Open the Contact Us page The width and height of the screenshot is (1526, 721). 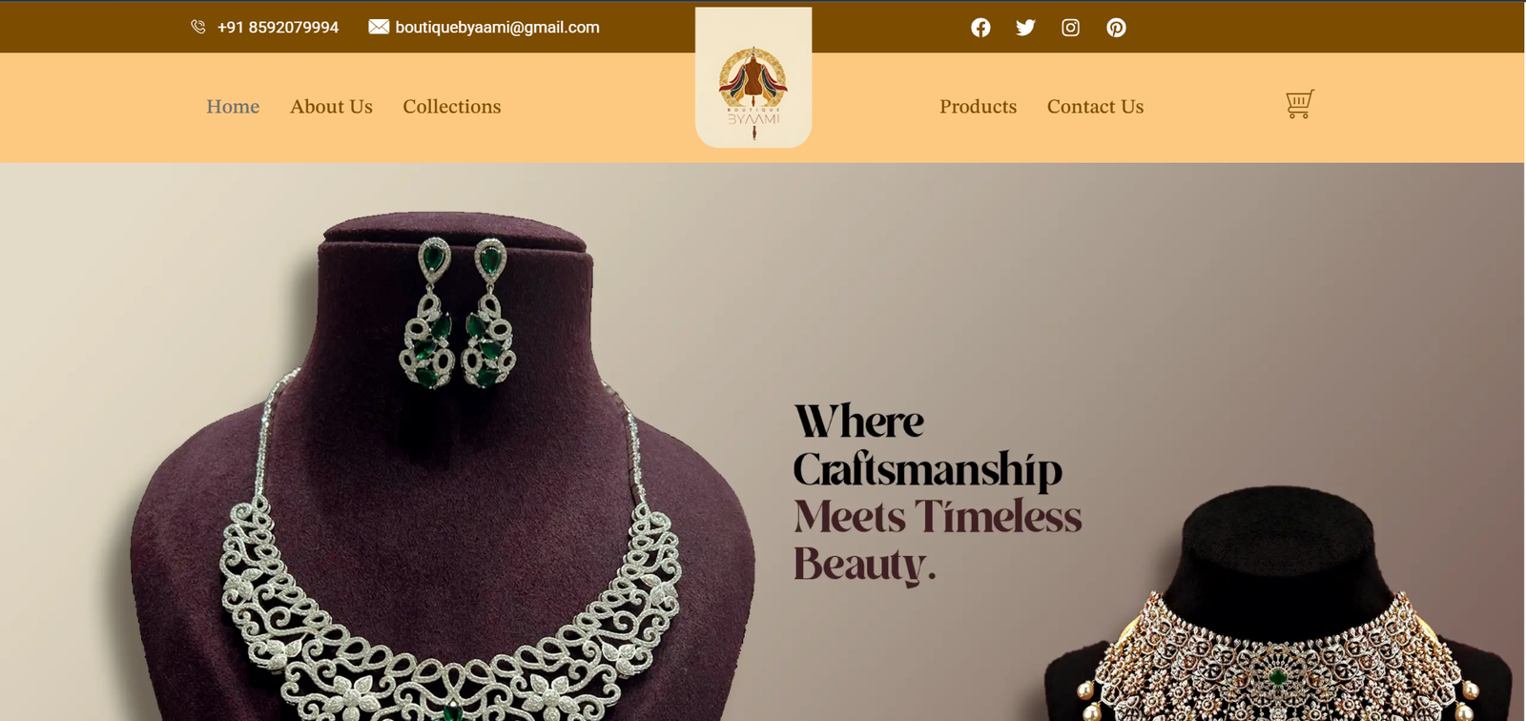tap(1095, 107)
